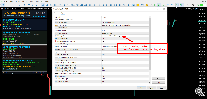This screenshot has width=207, height=99.
Task: Open the Charts menu
Action: tap(25, 1)
